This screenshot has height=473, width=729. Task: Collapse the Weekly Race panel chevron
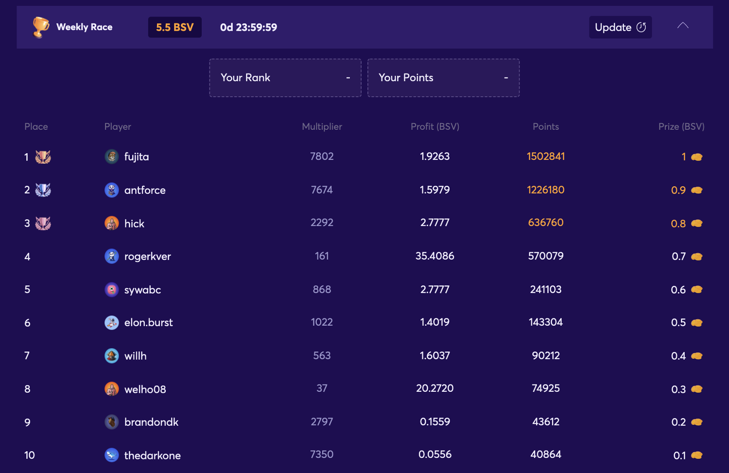click(683, 26)
